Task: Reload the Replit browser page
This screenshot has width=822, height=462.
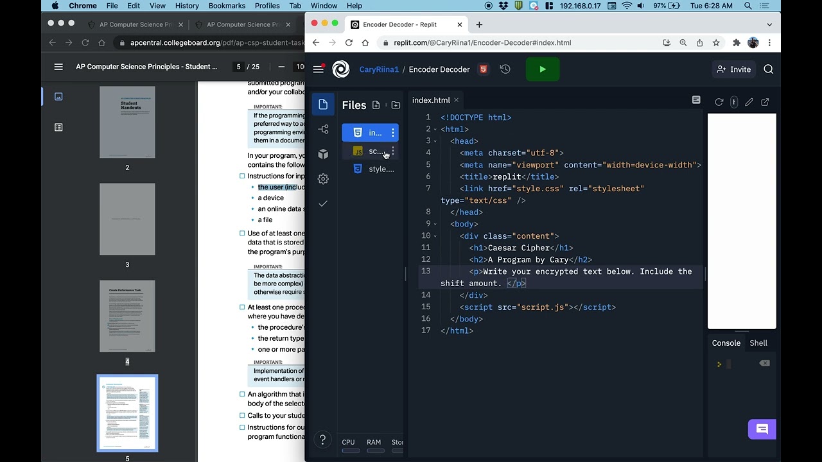Action: coord(349,43)
